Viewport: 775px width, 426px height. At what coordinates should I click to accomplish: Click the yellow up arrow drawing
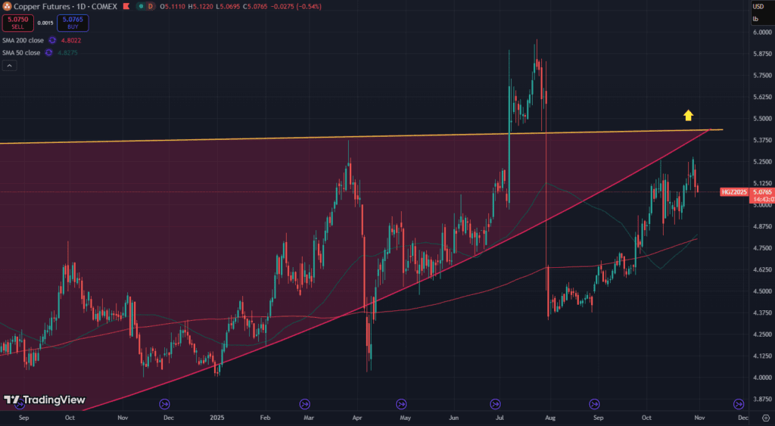688,115
